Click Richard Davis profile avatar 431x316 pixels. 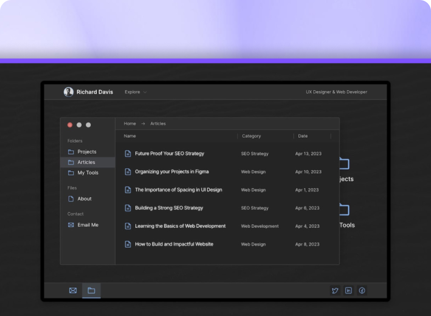pyautogui.click(x=69, y=92)
